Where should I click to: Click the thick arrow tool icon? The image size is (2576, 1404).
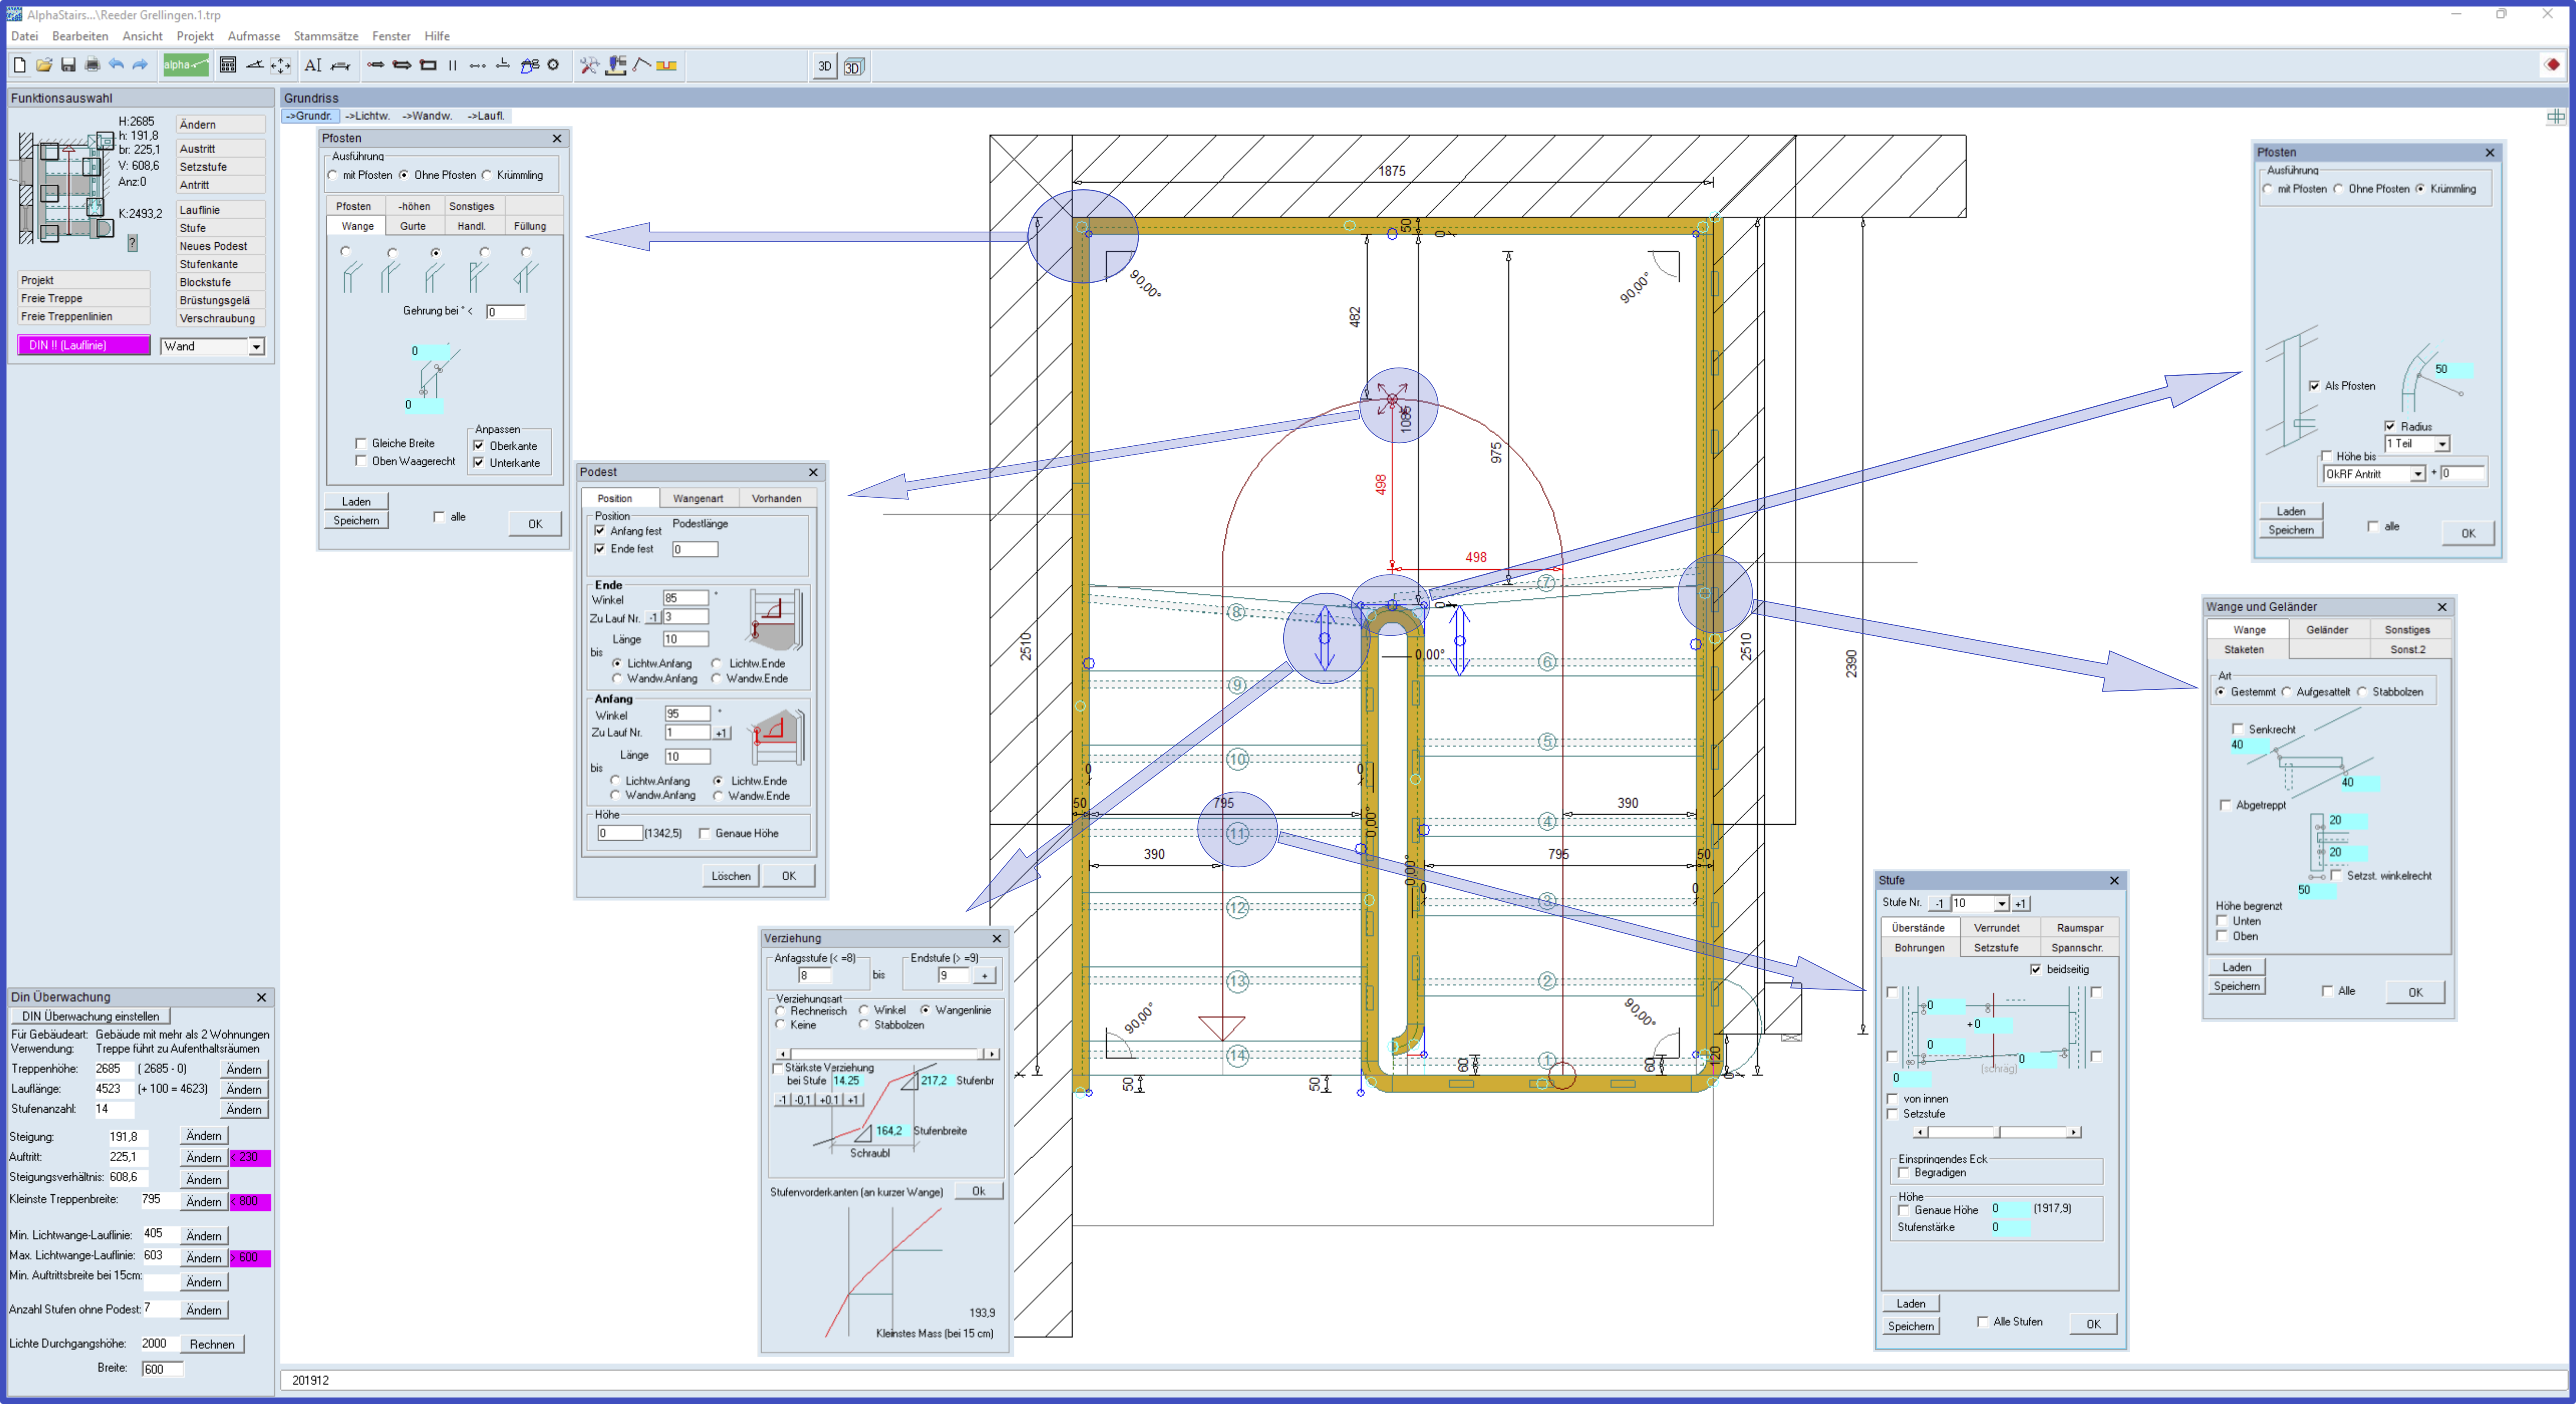click(x=402, y=65)
